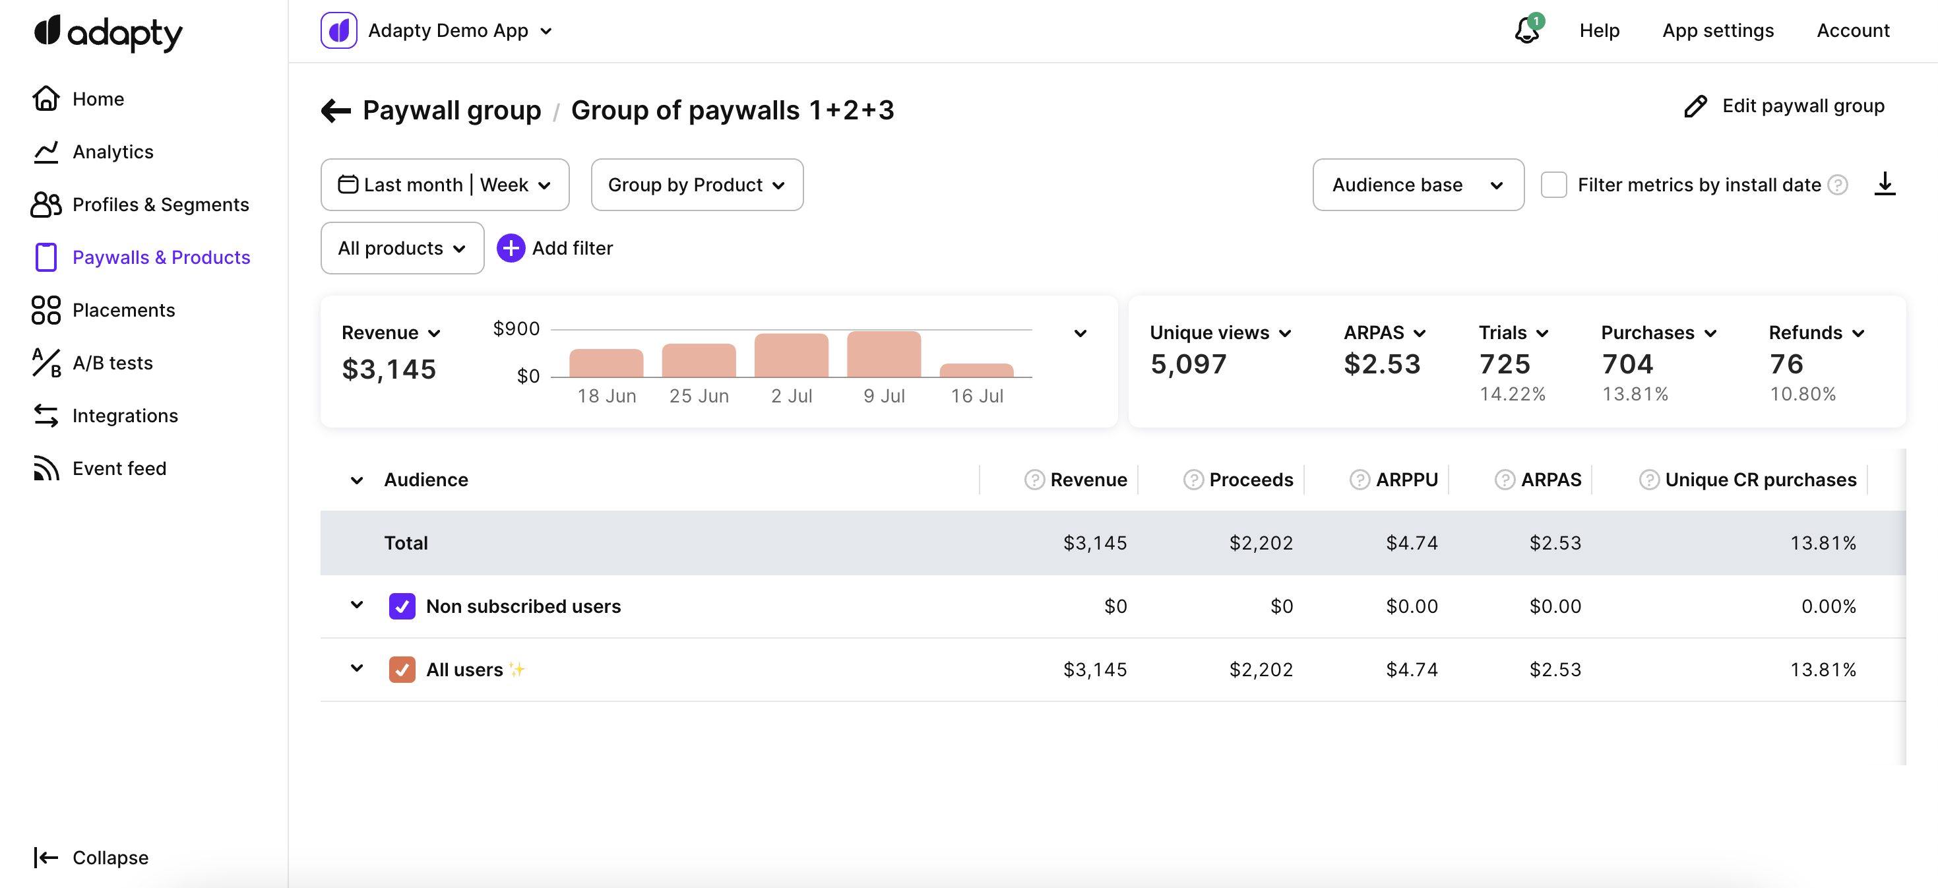Viewport: 1938px width, 888px height.
Task: Click the Edit paywall group pencil icon
Action: 1695,106
